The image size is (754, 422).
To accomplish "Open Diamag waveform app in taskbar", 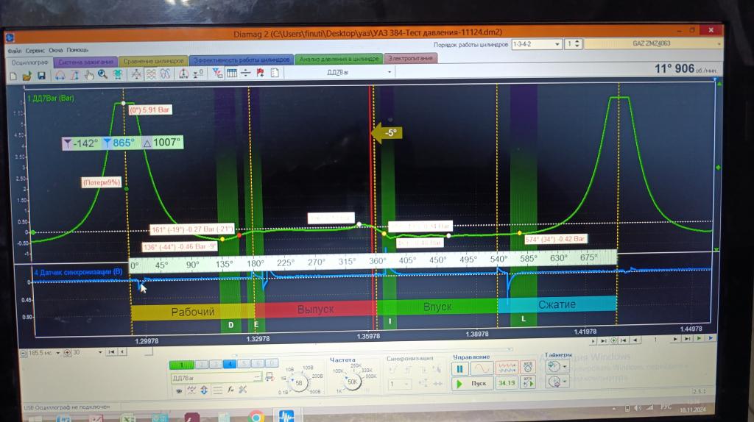I will [286, 416].
